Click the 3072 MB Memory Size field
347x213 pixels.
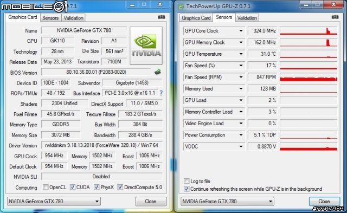[61, 135]
